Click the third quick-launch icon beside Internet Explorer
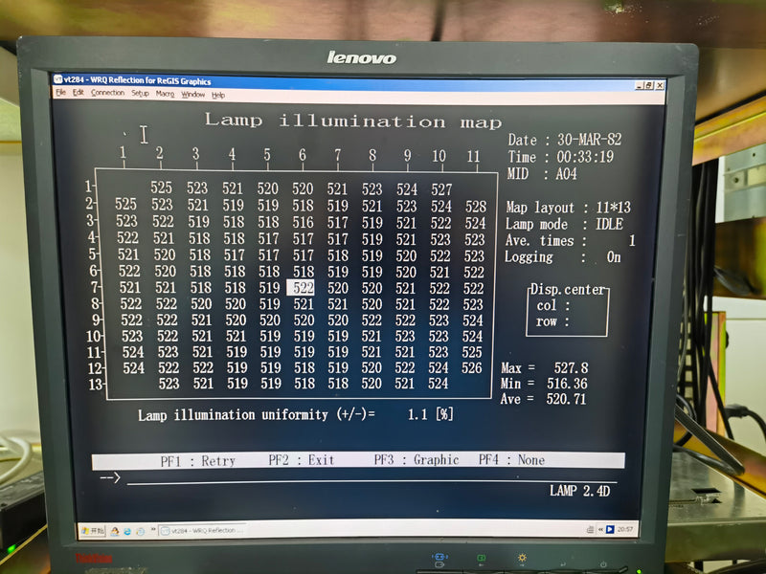This screenshot has height=574, width=766. tap(140, 531)
